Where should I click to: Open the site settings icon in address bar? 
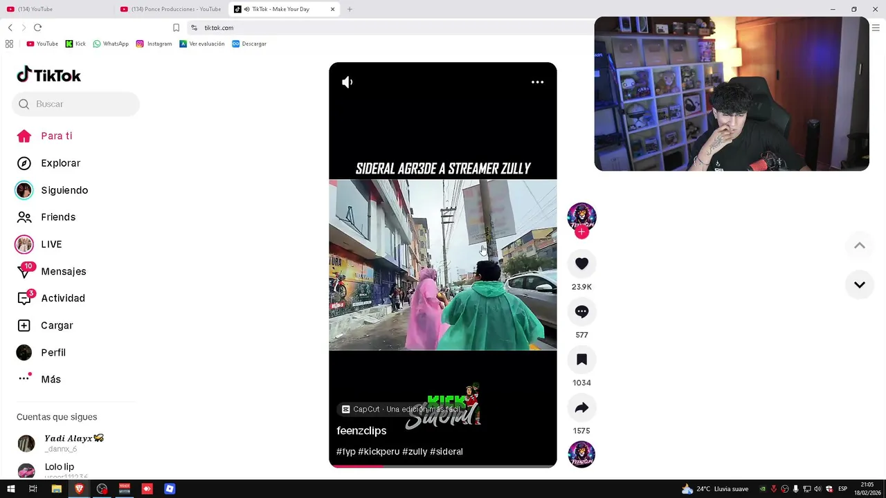195,28
